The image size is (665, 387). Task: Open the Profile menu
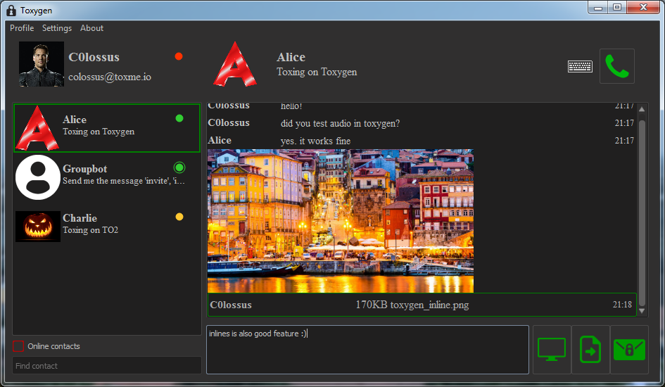(x=22, y=28)
